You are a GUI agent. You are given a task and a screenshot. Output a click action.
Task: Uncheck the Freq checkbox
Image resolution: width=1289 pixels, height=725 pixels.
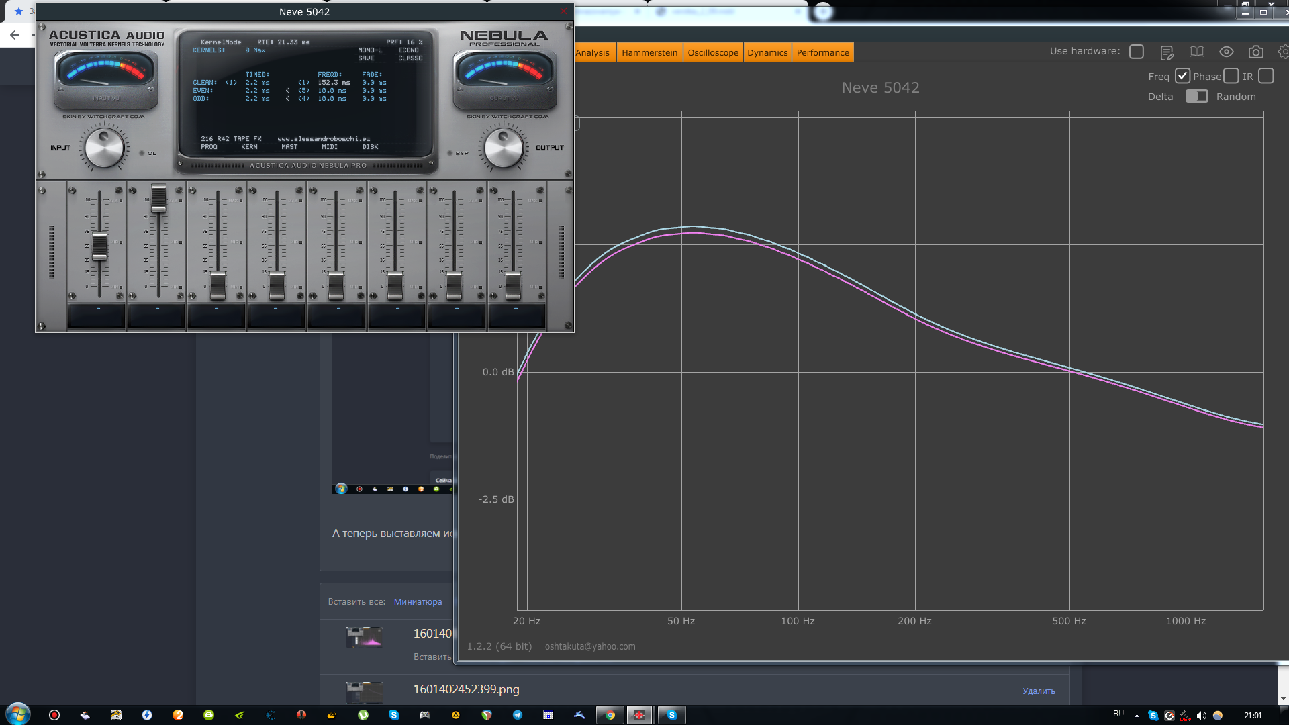pyautogui.click(x=1182, y=76)
